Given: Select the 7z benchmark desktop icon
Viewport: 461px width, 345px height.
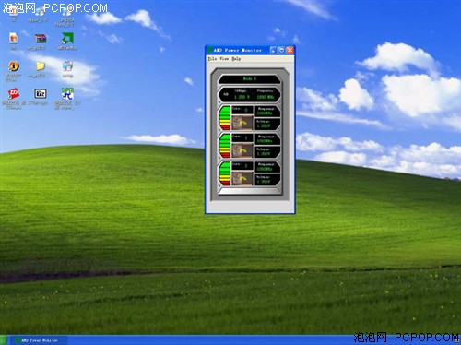Looking at the screenshot, I should click(40, 97).
